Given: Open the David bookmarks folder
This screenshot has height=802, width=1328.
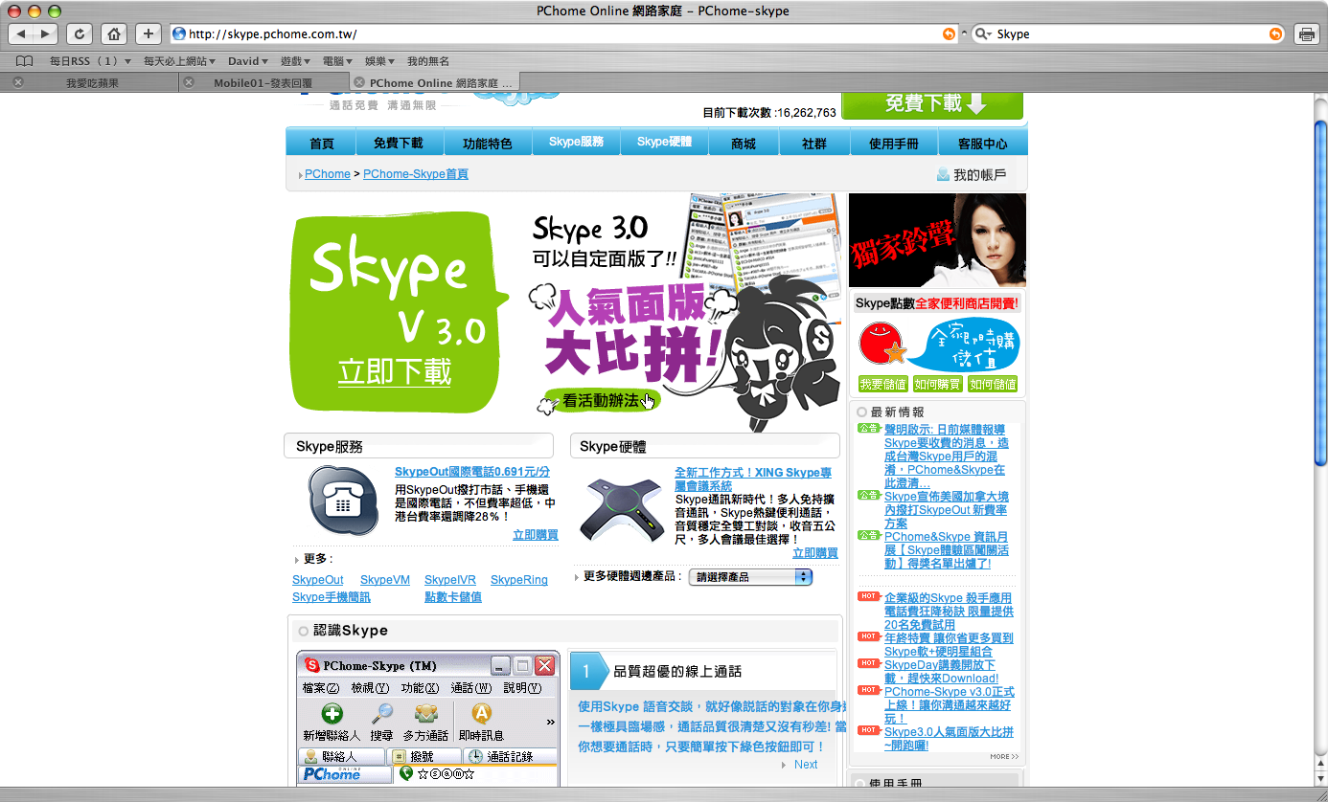Looking at the screenshot, I should tap(248, 61).
